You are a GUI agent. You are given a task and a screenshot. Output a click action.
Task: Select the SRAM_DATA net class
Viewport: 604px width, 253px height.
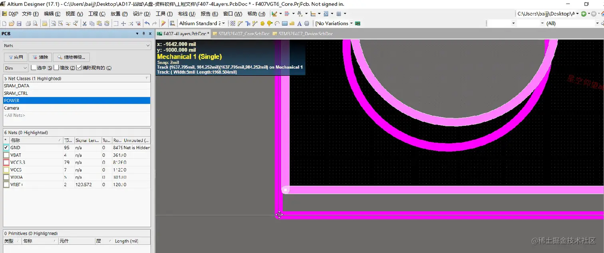point(77,86)
